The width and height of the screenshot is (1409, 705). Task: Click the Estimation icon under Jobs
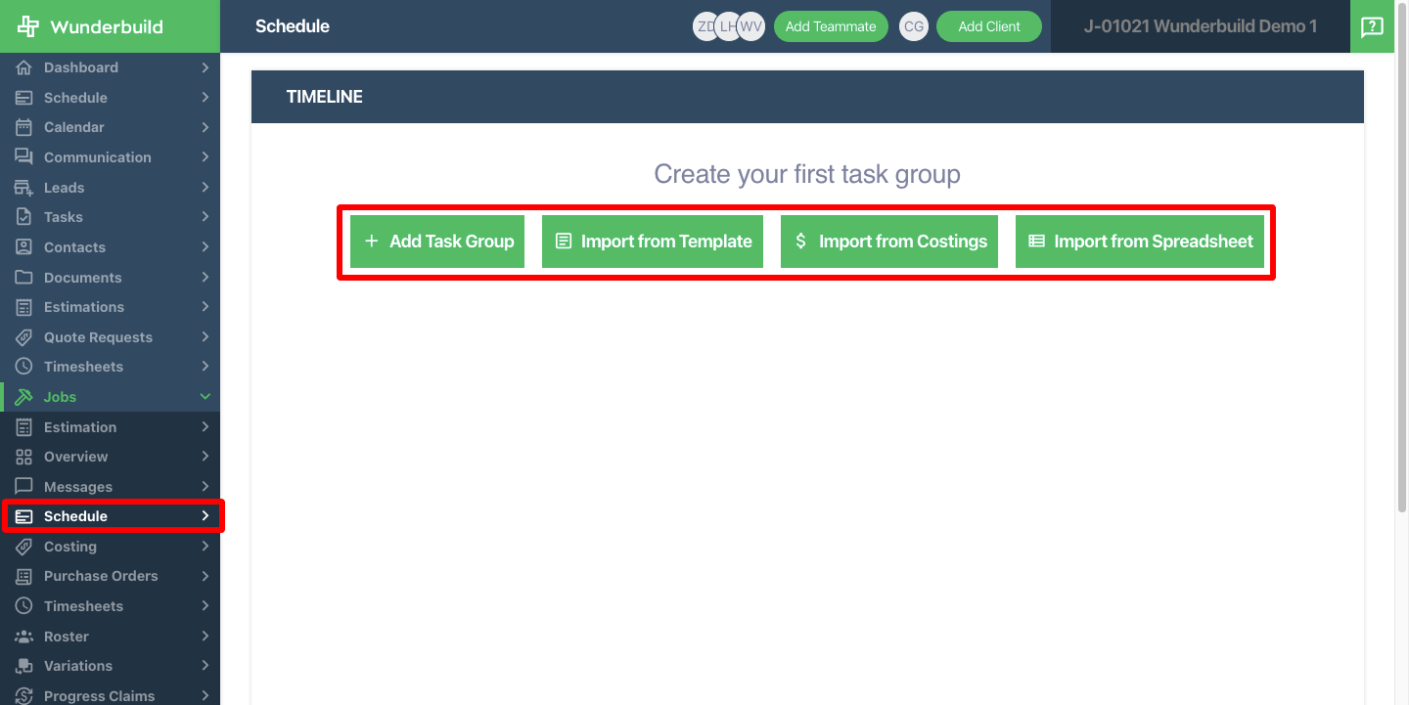click(x=24, y=427)
